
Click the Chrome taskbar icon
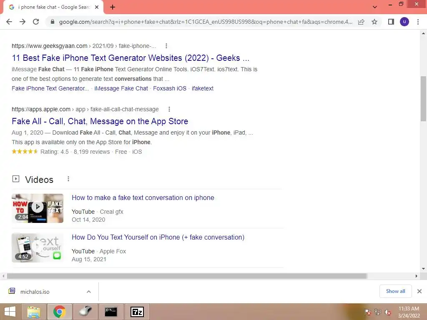coord(59,312)
